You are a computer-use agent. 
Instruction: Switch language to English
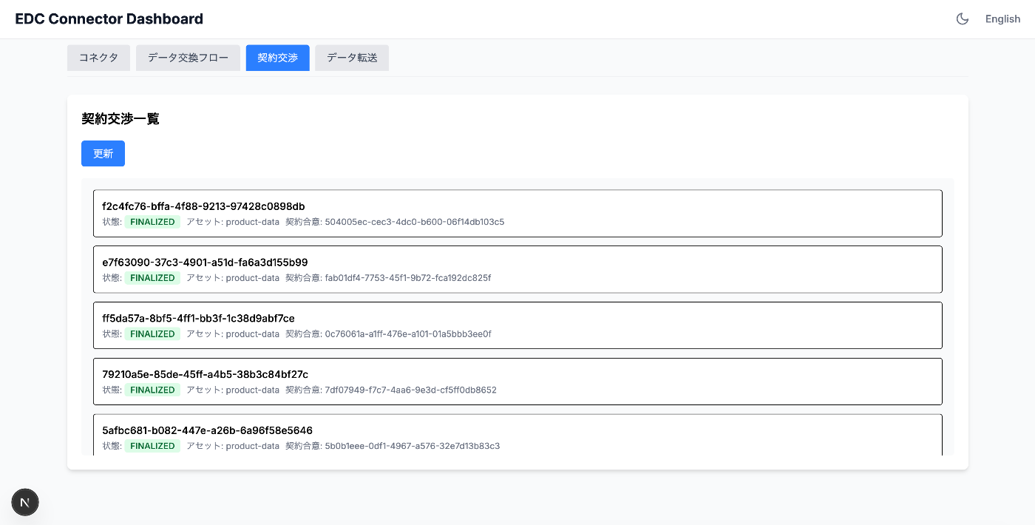point(1002,19)
